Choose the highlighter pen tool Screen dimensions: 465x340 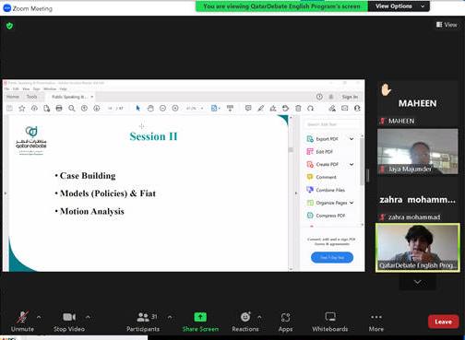click(x=261, y=108)
